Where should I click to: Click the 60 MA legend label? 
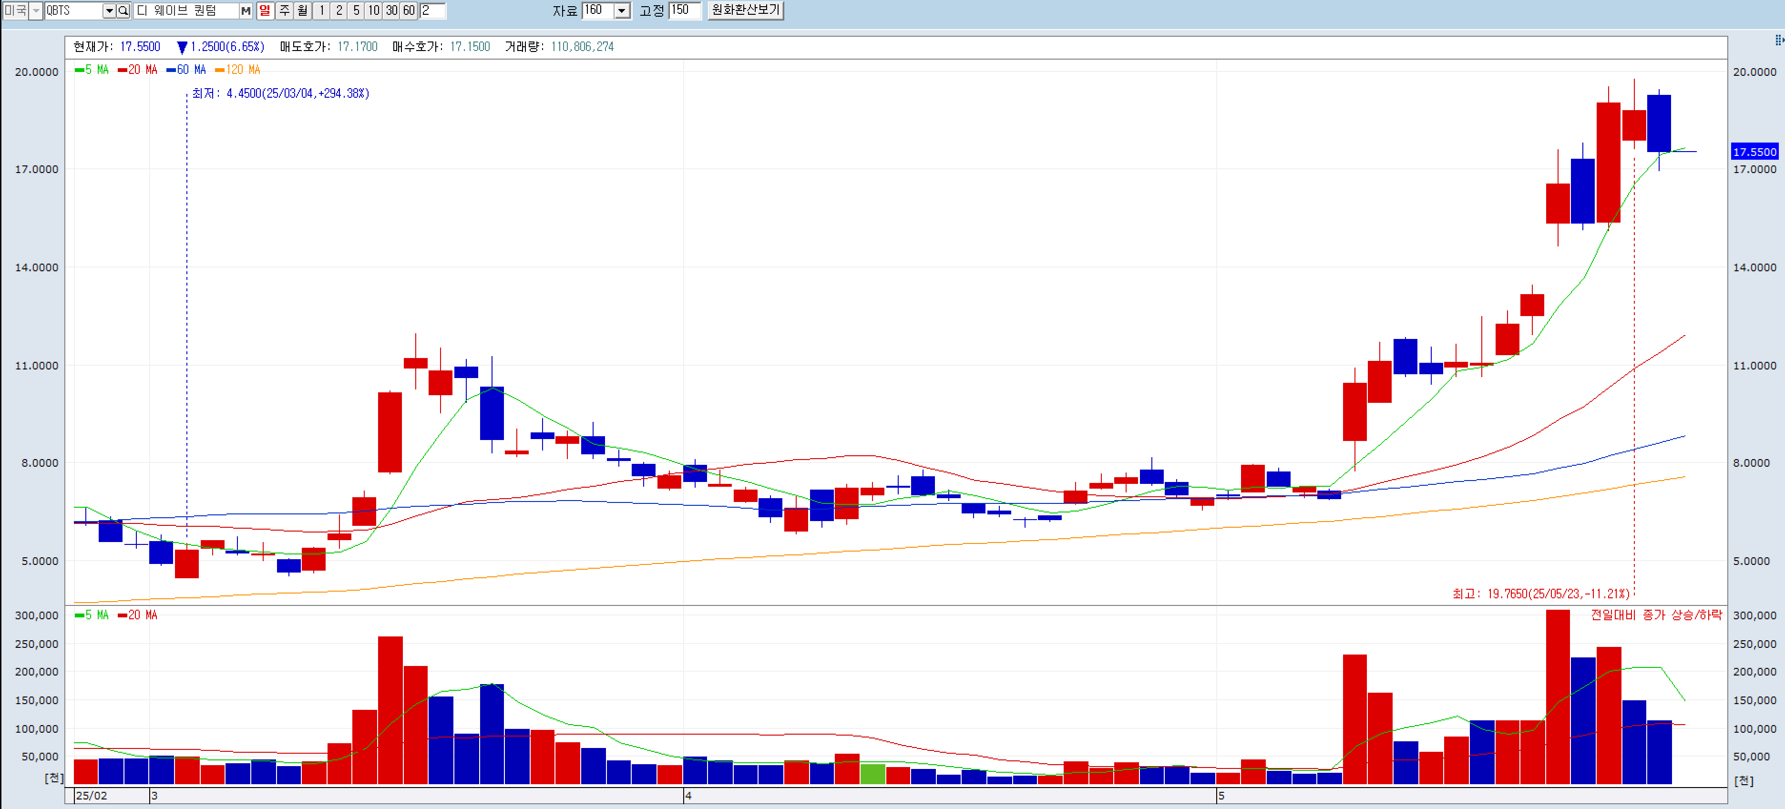[x=191, y=70]
